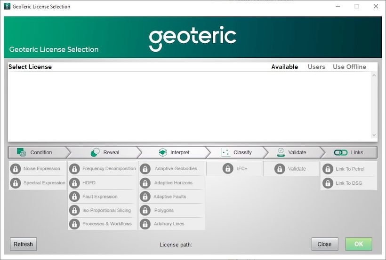
Task: Select the Validate workflow stage label
Action: [297, 152]
